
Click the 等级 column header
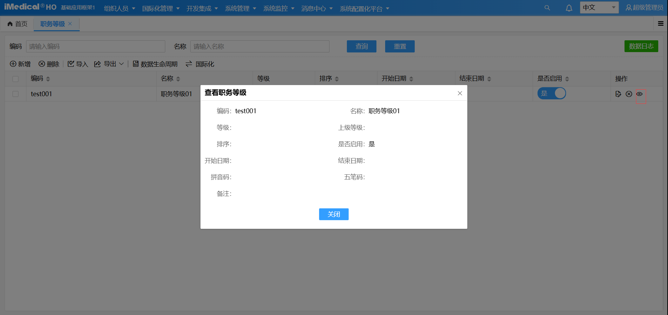pyautogui.click(x=263, y=79)
